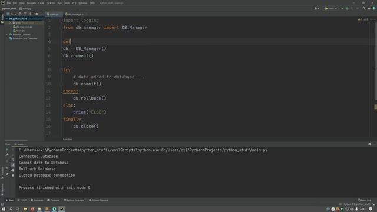The image size is (377, 212).
Task: Click PyCharm icon on Windows taskbar
Action: 61,209
